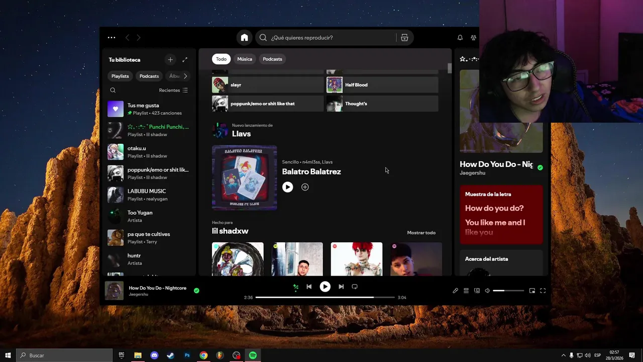Select the Podcasts filter chip in main view
This screenshot has width=643, height=362.
[x=272, y=59]
